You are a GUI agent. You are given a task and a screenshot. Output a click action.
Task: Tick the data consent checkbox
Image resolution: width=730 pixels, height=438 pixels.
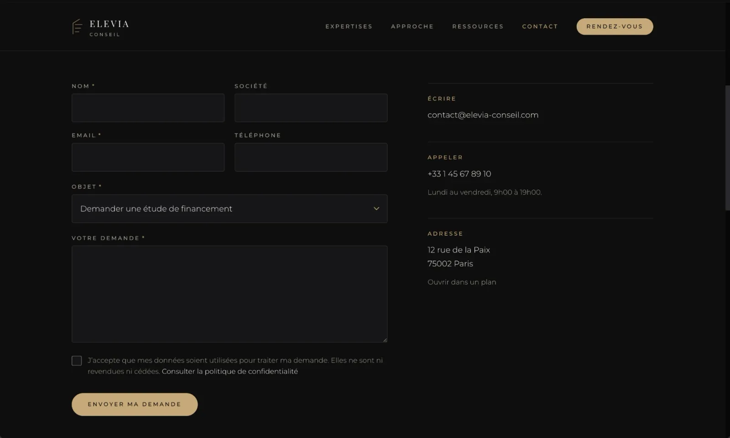click(x=77, y=361)
